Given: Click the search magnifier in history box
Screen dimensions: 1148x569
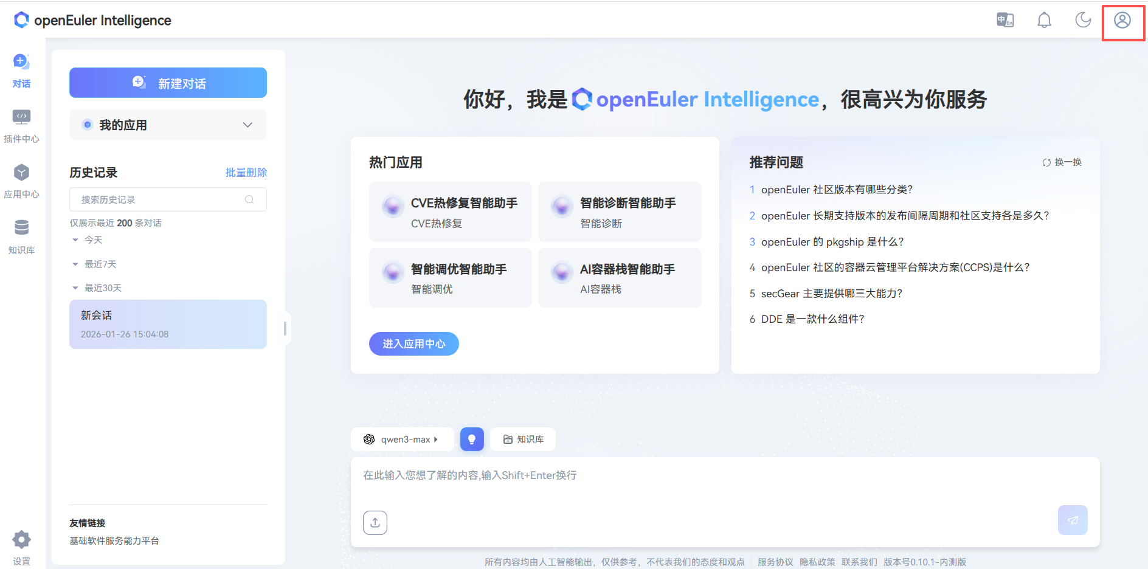Looking at the screenshot, I should point(249,199).
